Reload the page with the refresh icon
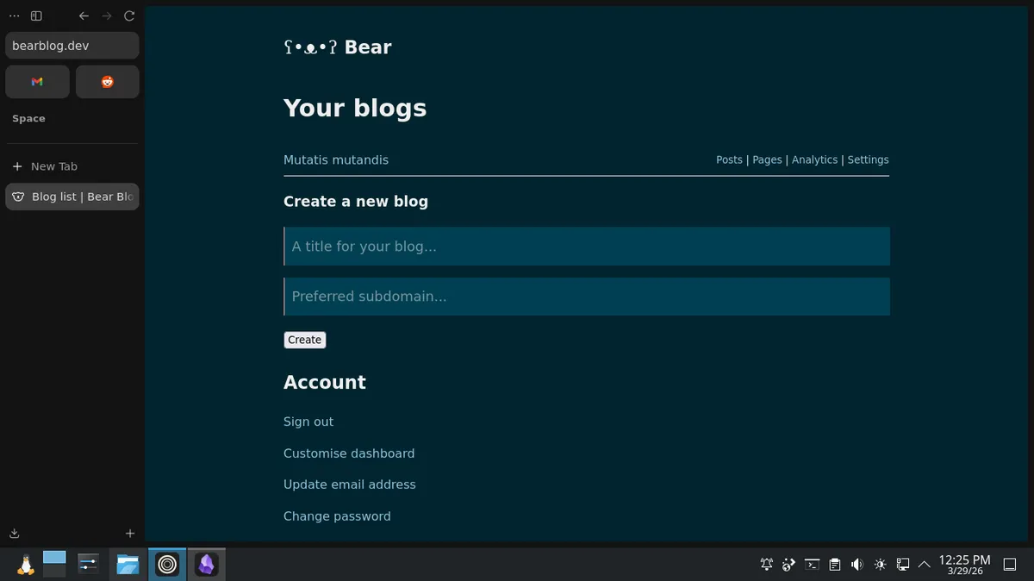 (129, 16)
